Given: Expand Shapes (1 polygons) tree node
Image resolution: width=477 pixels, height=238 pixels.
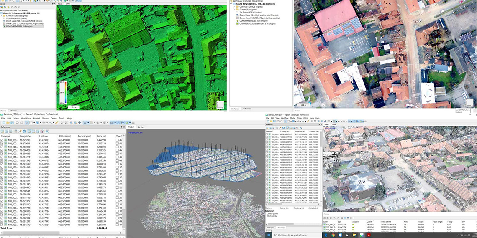Looking at the screenshot, I should point(234,10).
